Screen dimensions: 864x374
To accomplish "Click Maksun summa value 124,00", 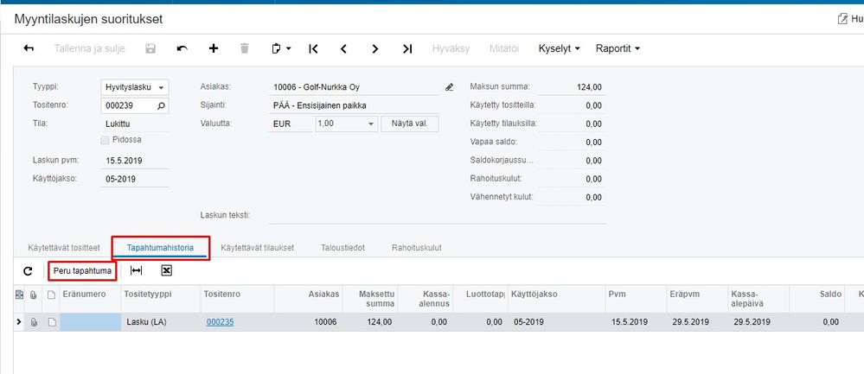I will [572, 87].
